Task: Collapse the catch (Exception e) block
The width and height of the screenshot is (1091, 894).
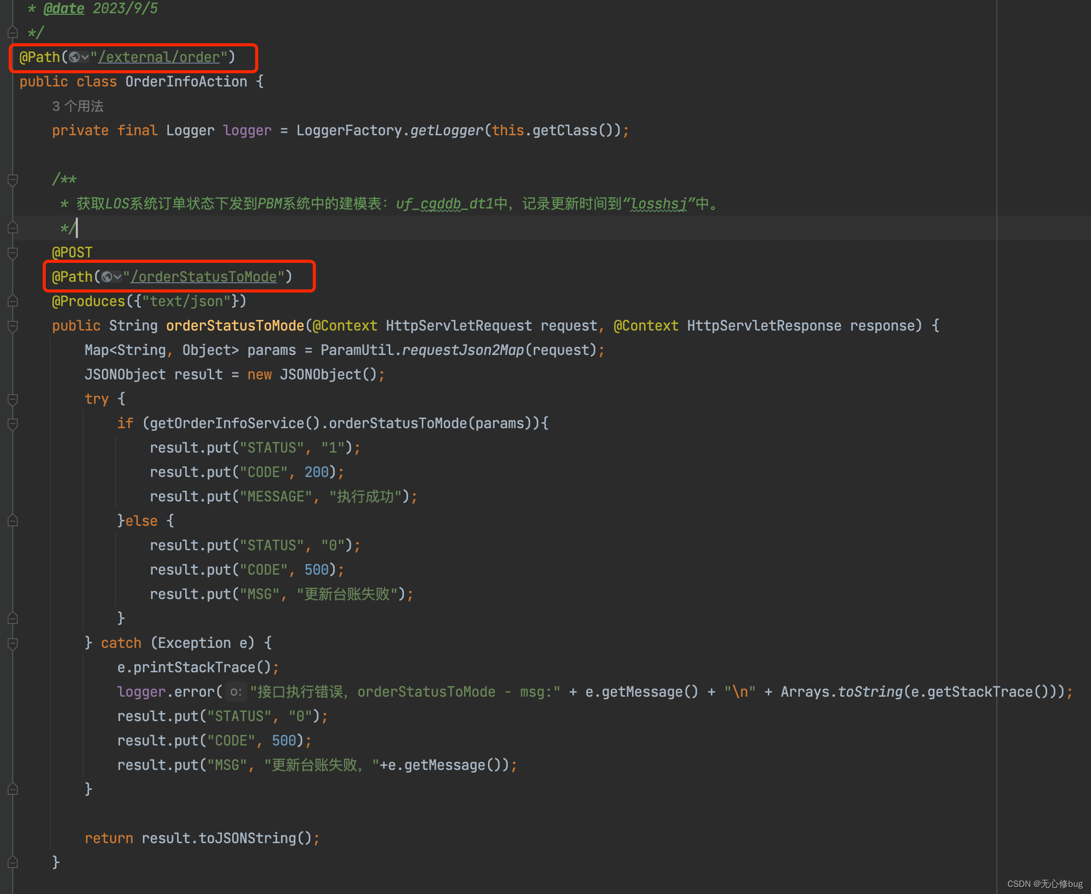Action: [x=13, y=643]
